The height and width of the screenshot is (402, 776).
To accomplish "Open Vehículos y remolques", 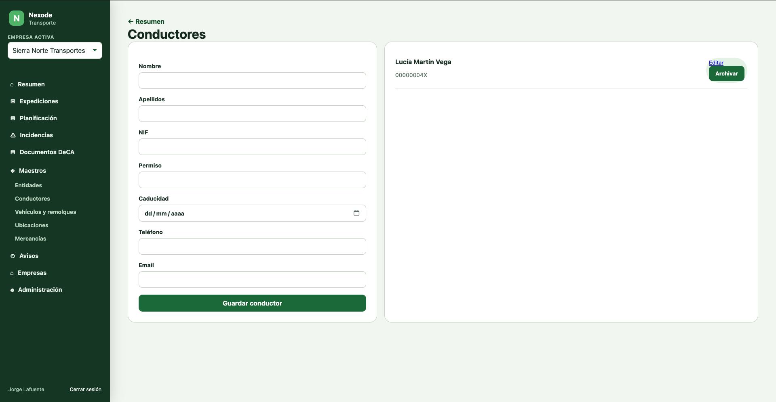I will click(45, 212).
